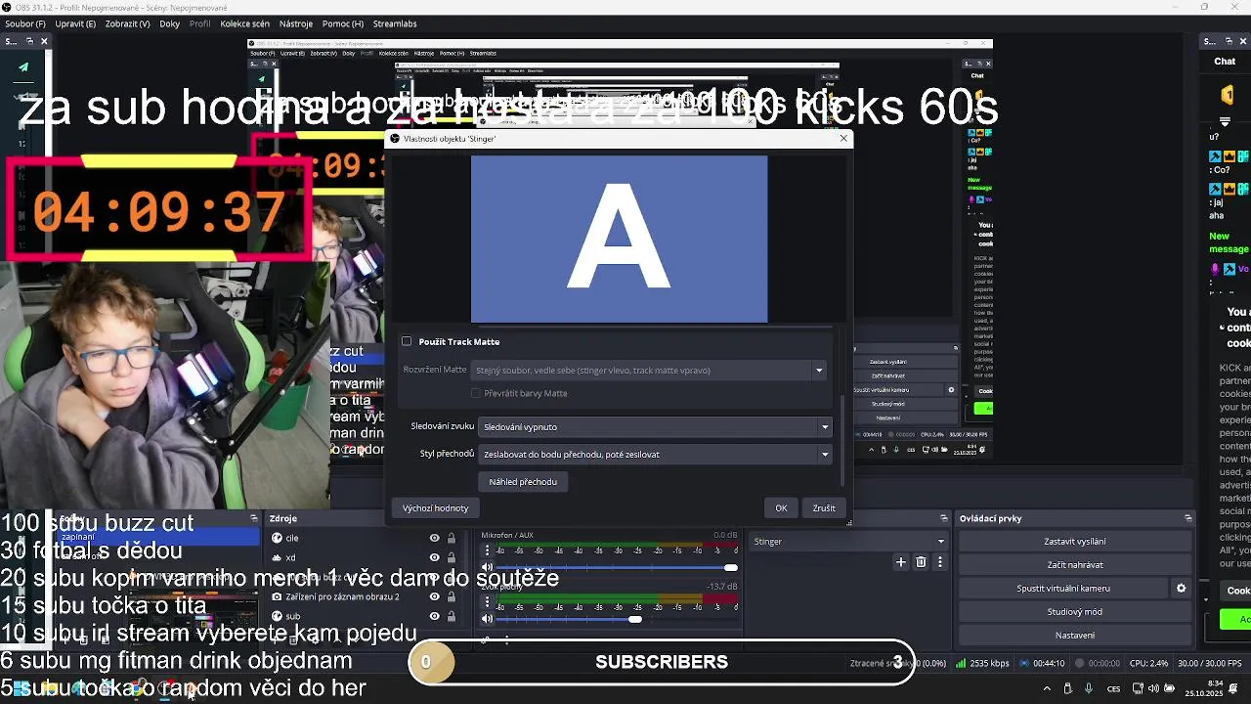Click Spustit virtuální kameru button

(x=1063, y=589)
